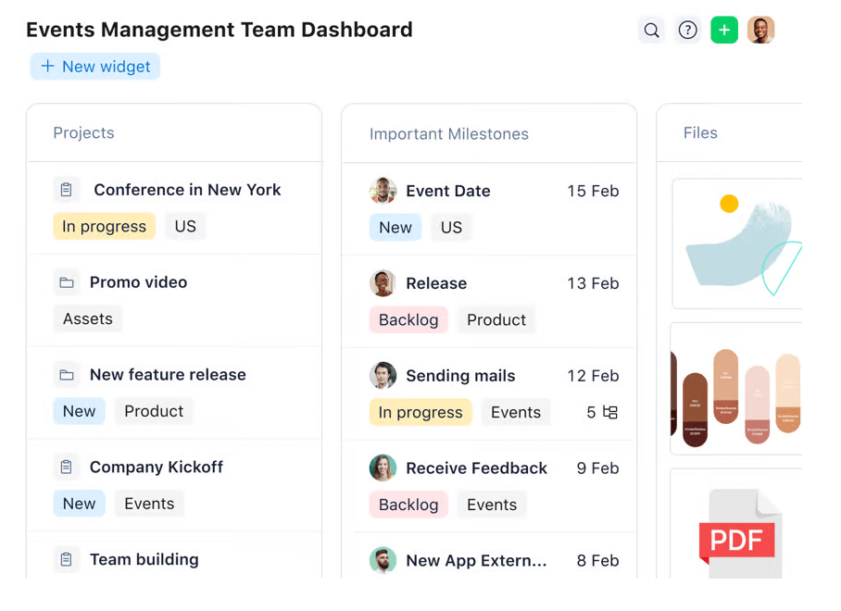This screenshot has width=841, height=611.
Task: Click the green plus add button
Action: pos(724,30)
